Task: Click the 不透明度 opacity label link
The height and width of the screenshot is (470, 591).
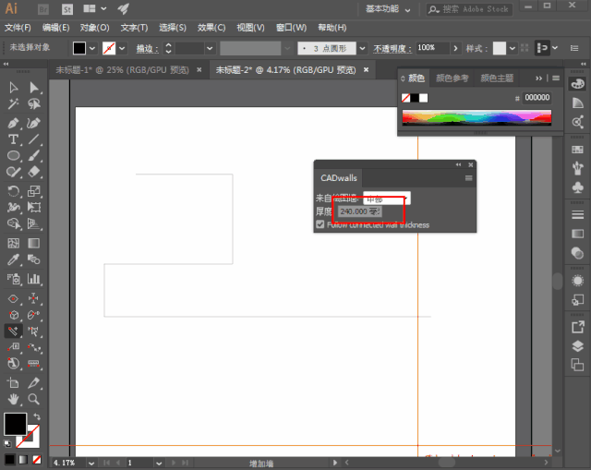Action: point(392,49)
